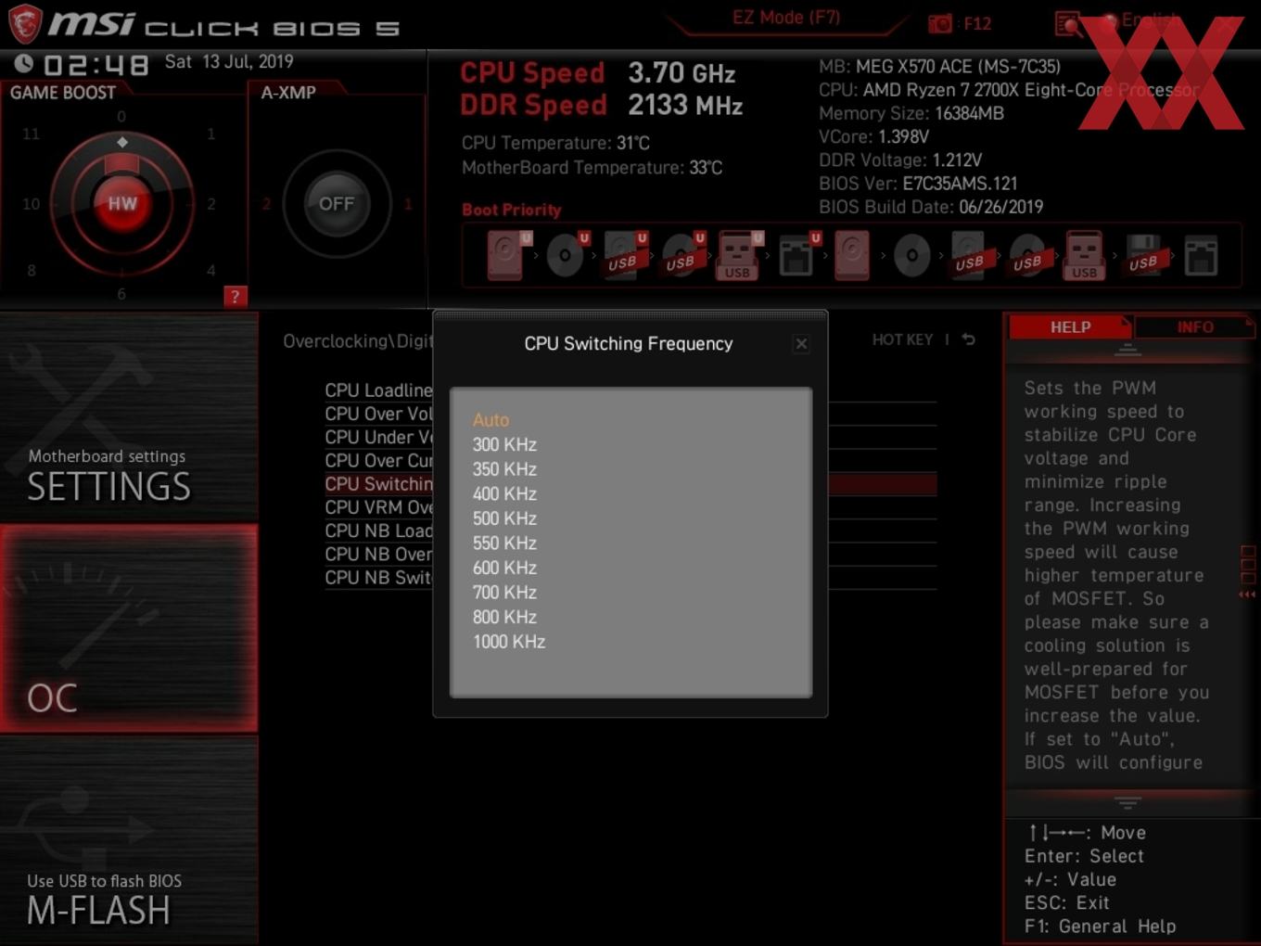Open the SETTINGS motherboard settings panel
This screenshot has height=946, width=1261.
click(129, 415)
